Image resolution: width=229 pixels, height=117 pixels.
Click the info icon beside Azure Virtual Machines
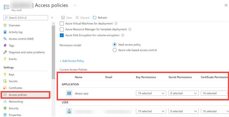(x=116, y=23)
